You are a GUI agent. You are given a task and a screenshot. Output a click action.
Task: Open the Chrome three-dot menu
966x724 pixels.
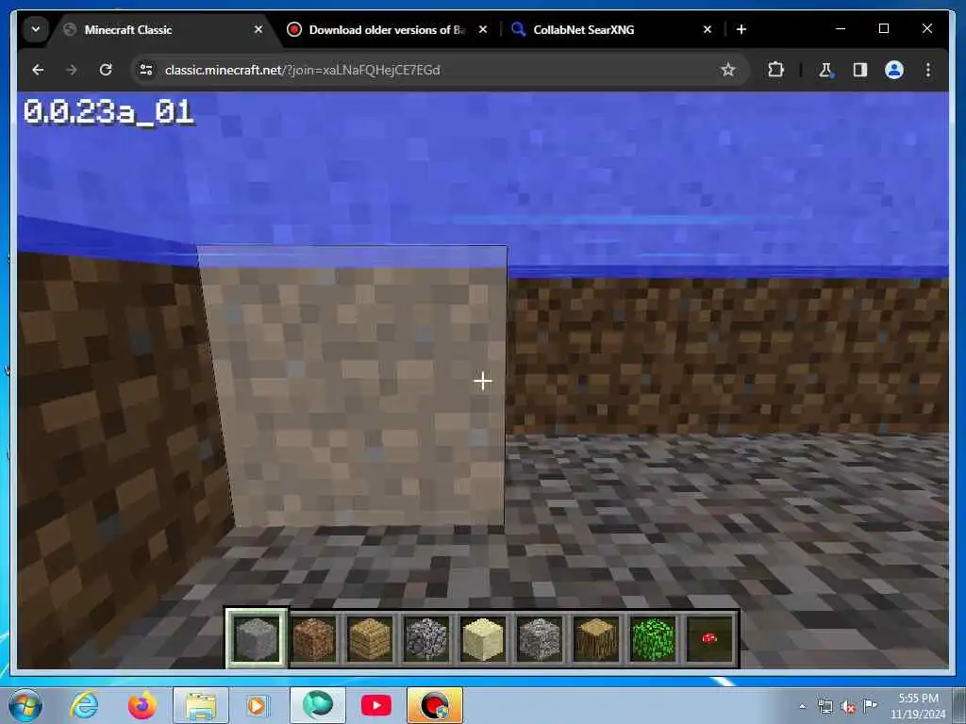928,70
